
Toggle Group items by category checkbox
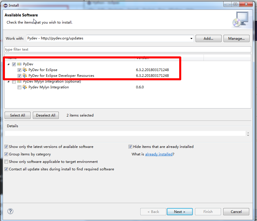click(x=6, y=154)
